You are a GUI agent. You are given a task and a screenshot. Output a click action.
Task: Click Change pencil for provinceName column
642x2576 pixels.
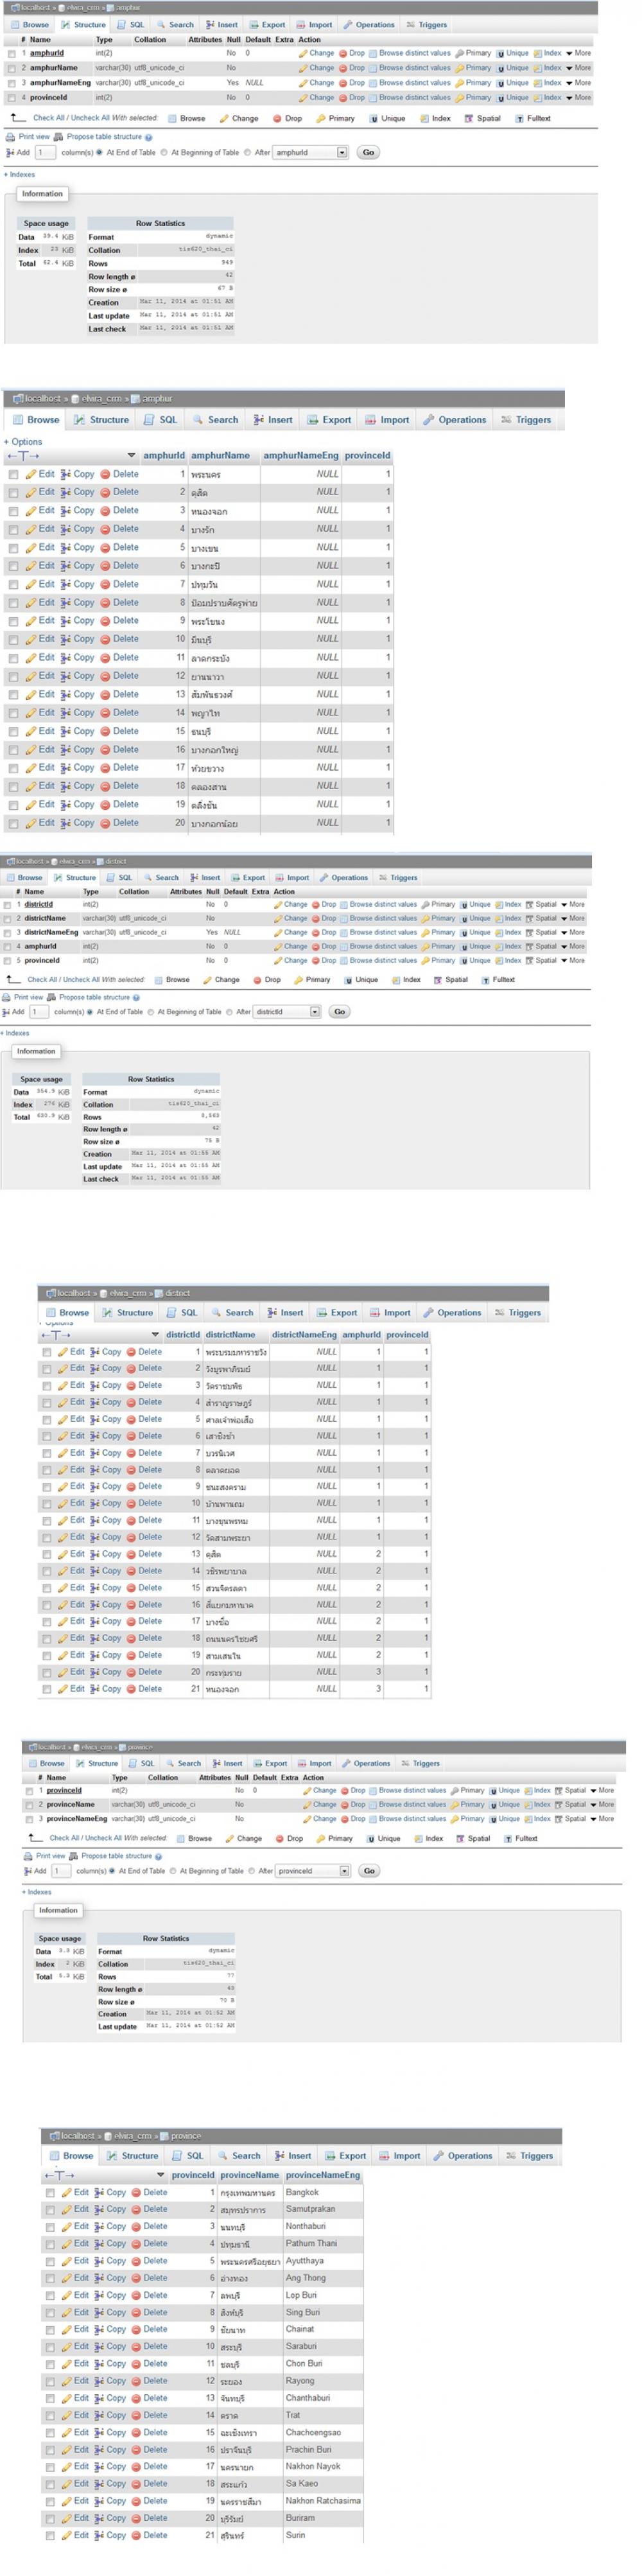(308, 1805)
